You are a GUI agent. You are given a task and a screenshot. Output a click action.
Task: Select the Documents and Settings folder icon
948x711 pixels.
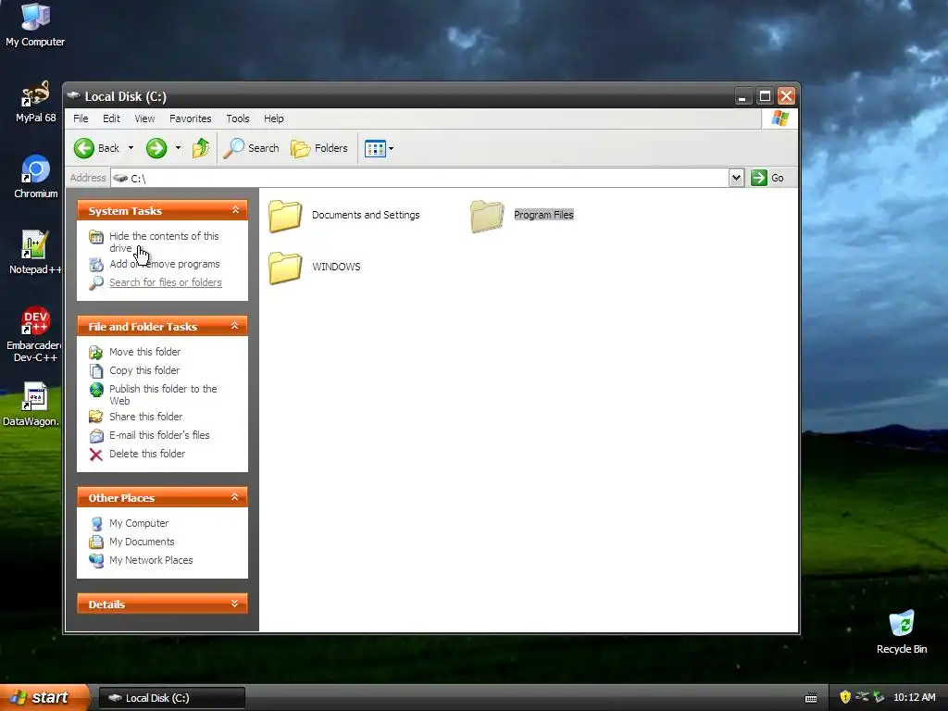coord(285,216)
